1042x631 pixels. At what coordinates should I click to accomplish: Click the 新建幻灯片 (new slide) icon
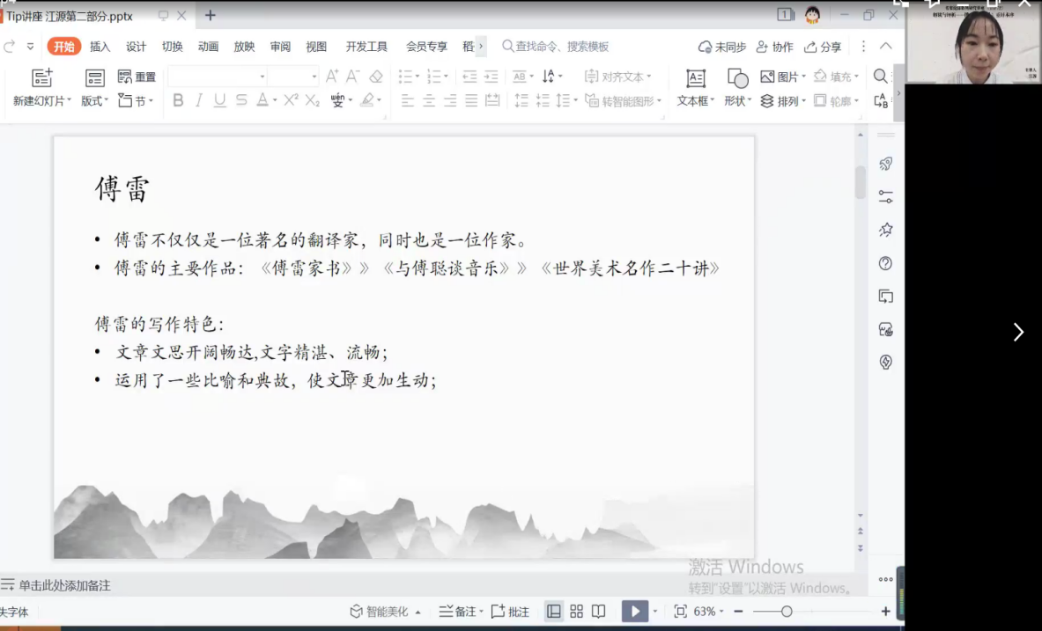coord(41,78)
